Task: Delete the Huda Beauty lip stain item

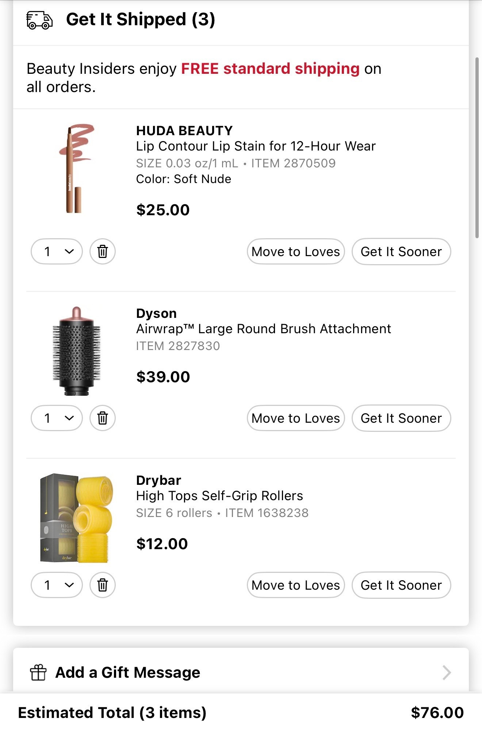Action: click(103, 251)
